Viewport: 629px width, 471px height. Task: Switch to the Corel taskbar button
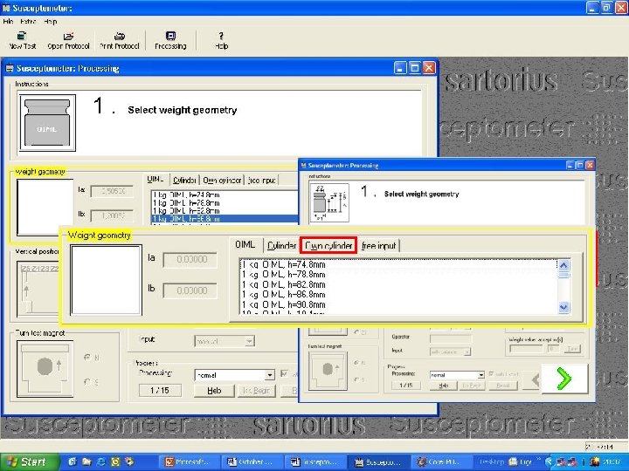[440, 462]
